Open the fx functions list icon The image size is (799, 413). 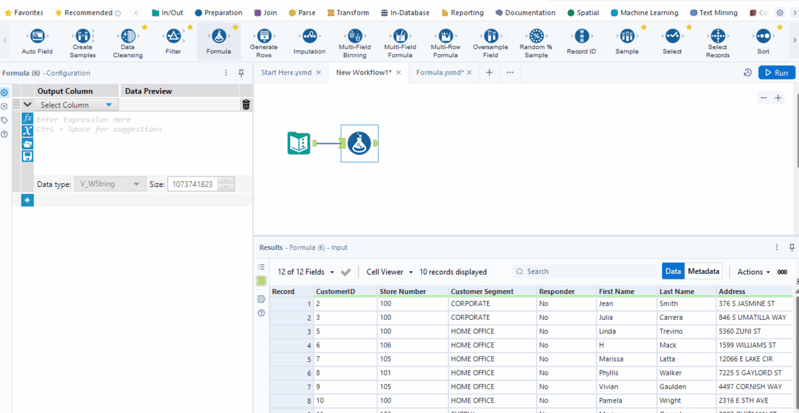(x=27, y=118)
